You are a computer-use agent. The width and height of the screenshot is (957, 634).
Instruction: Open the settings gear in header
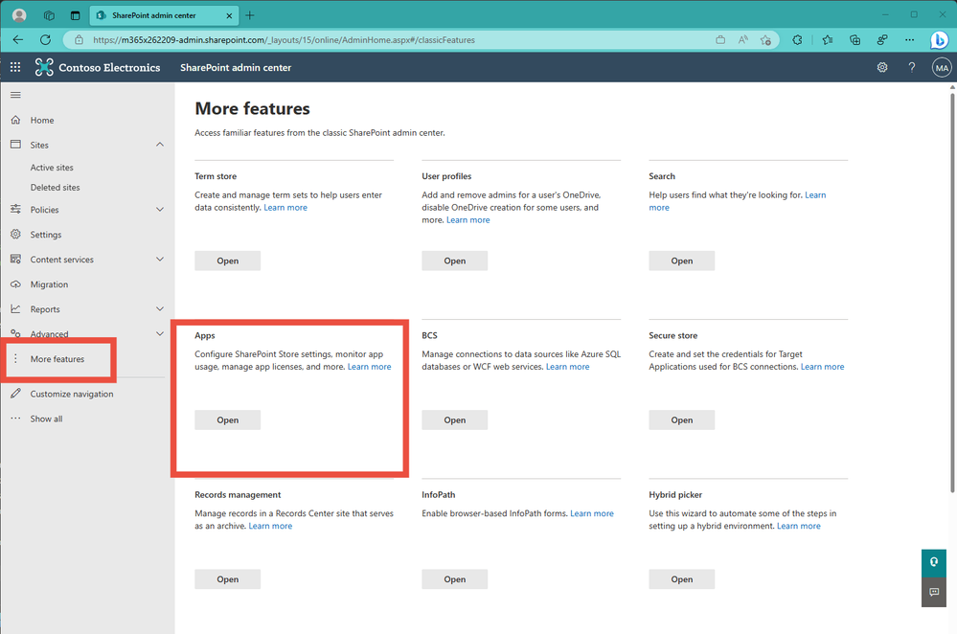pos(882,67)
